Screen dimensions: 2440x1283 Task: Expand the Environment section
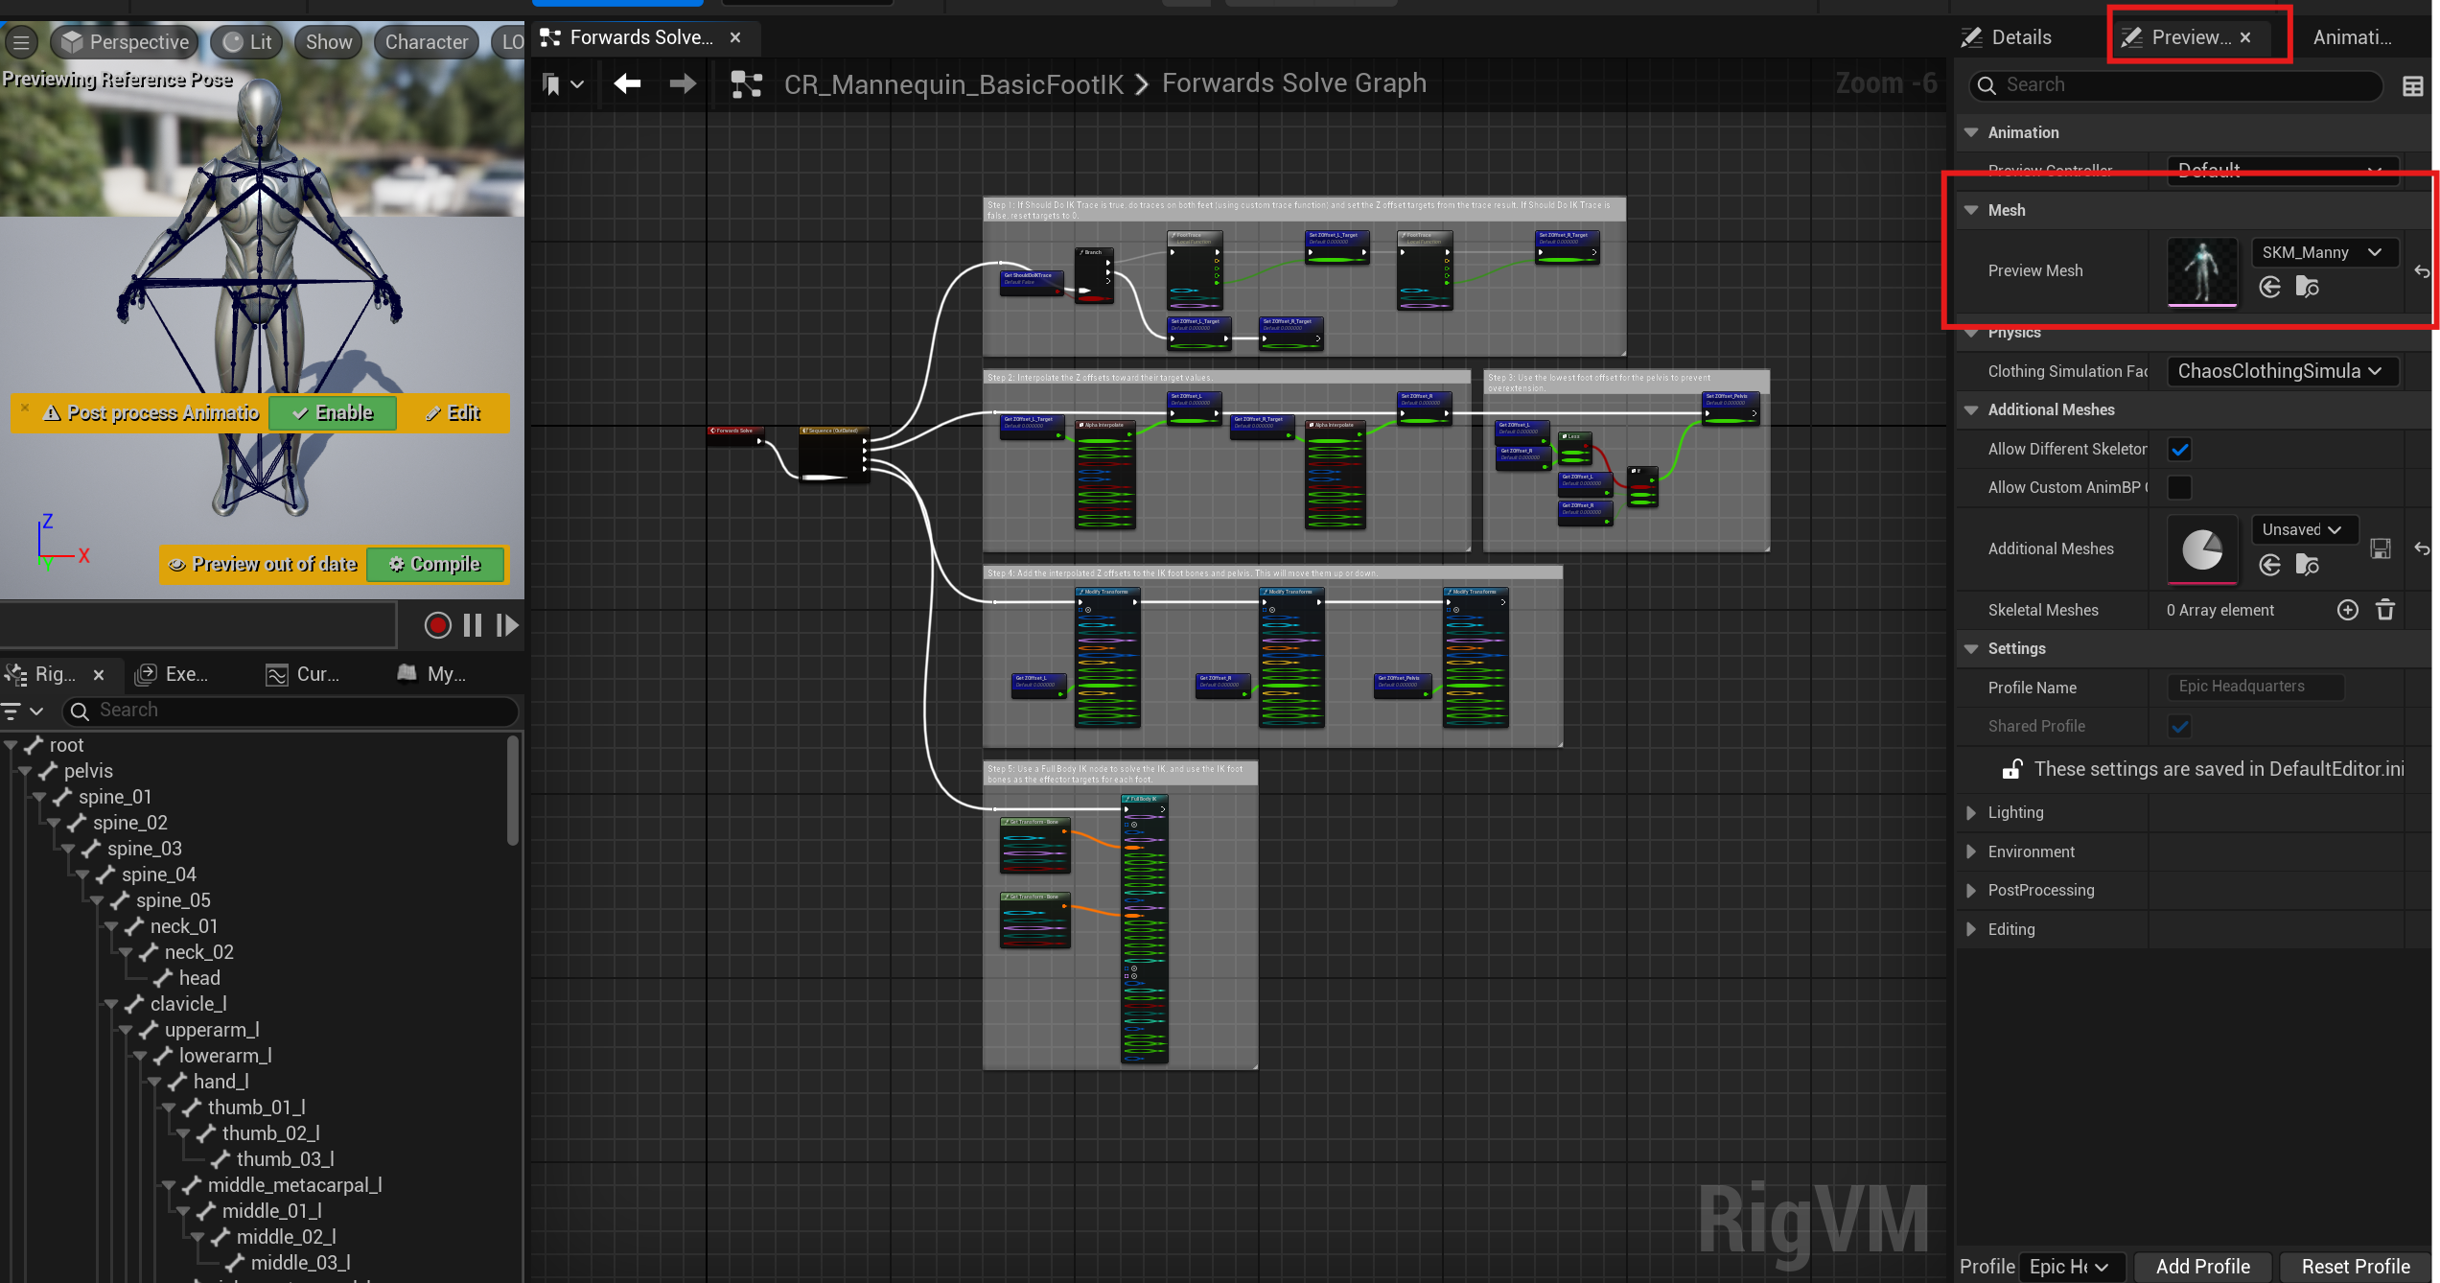point(1970,851)
